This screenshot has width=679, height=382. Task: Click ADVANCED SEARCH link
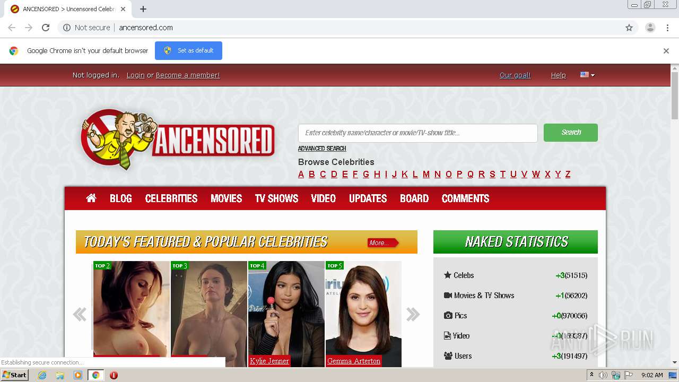tap(322, 149)
